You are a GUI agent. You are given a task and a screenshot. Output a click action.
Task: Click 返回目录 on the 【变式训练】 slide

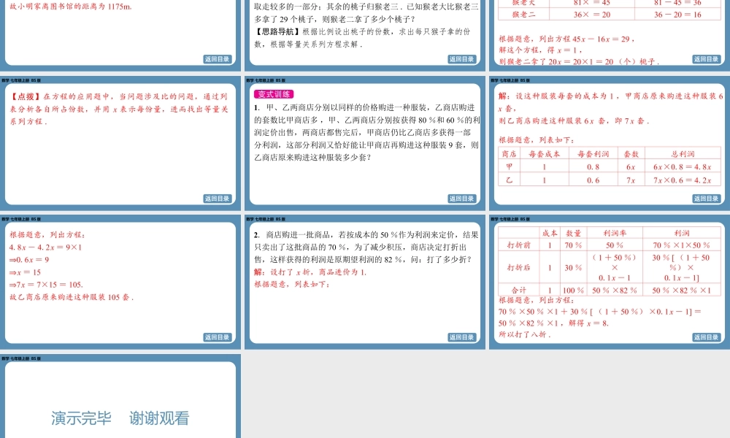[x=461, y=197]
